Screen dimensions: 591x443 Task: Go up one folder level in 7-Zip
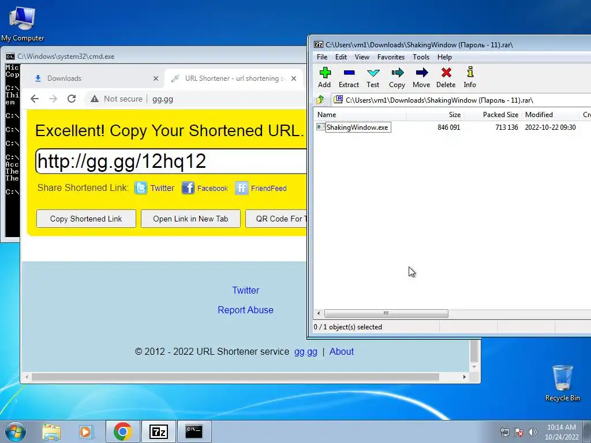coord(320,100)
